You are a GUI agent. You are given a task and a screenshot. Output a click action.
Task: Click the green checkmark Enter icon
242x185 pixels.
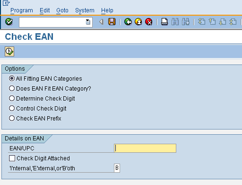point(9,22)
